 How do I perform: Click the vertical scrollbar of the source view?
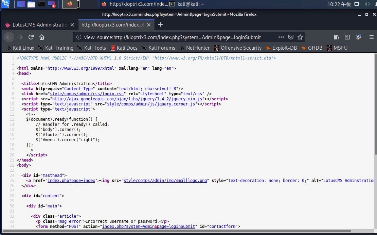(376, 104)
